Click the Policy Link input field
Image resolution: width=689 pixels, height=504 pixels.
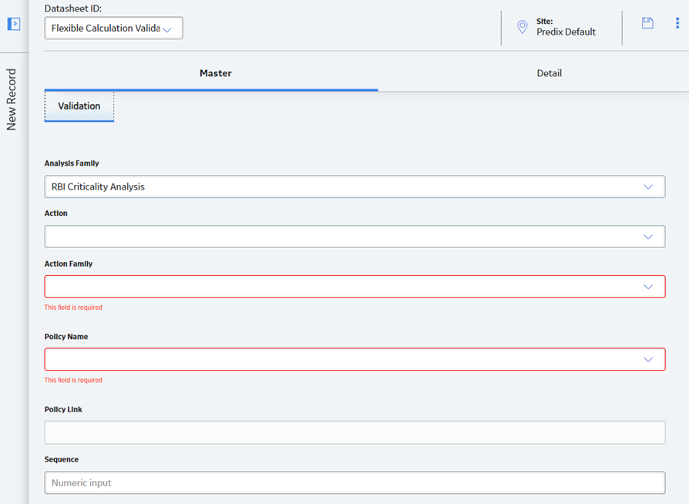point(355,432)
